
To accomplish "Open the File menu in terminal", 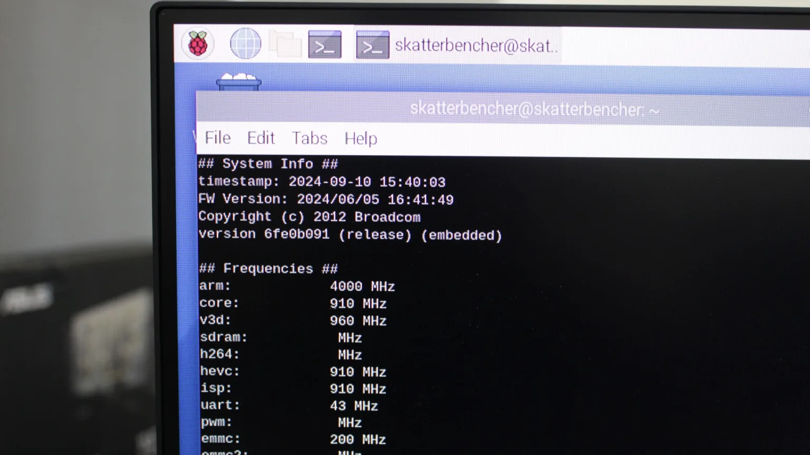I will coord(218,138).
